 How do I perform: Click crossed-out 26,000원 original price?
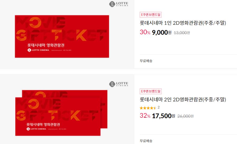coord(185,116)
